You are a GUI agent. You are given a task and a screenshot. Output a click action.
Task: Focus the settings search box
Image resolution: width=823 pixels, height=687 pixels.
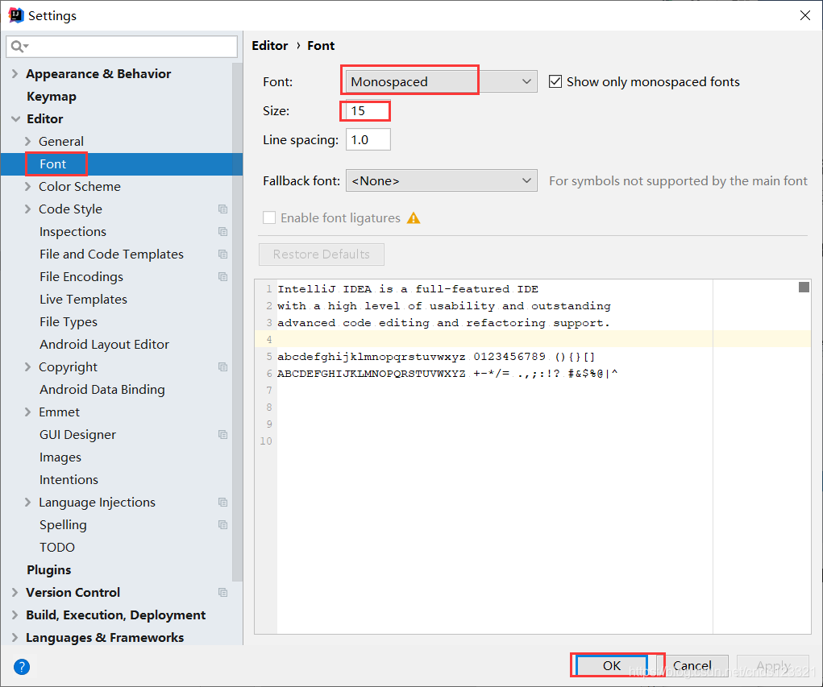pyautogui.click(x=122, y=47)
